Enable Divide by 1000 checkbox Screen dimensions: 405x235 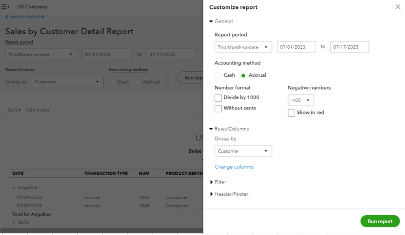[218, 98]
